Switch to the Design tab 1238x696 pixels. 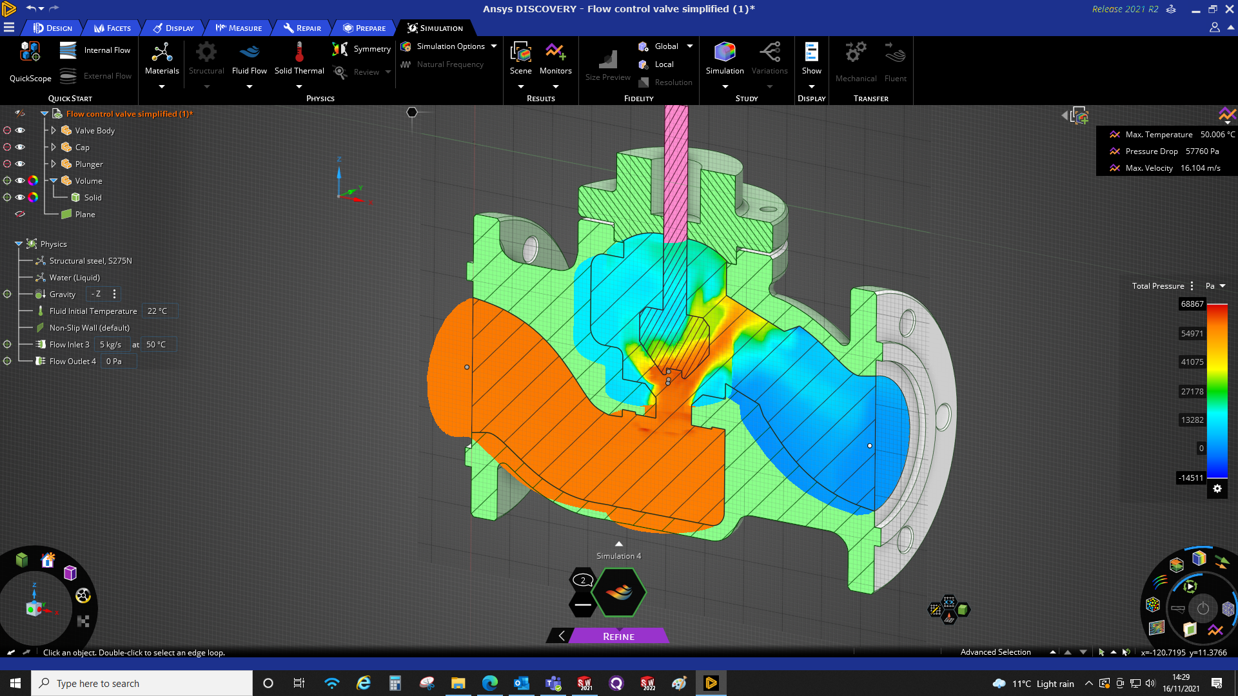53,28
